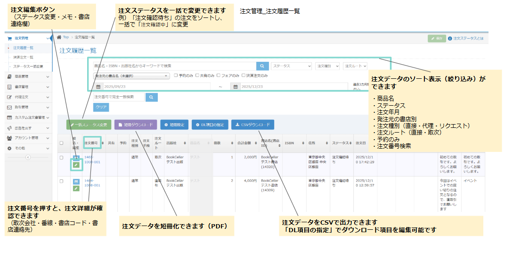Sort table by 冊数 column arrows
Image resolution: width=505 pixels, height=260 pixels.
coord(232,143)
